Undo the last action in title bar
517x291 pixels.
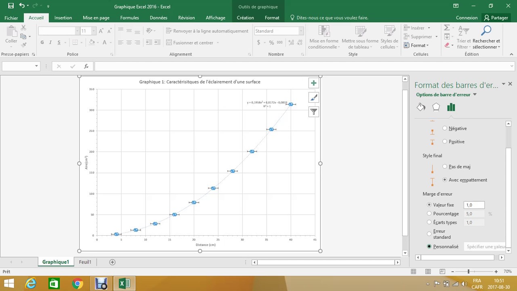22,6
